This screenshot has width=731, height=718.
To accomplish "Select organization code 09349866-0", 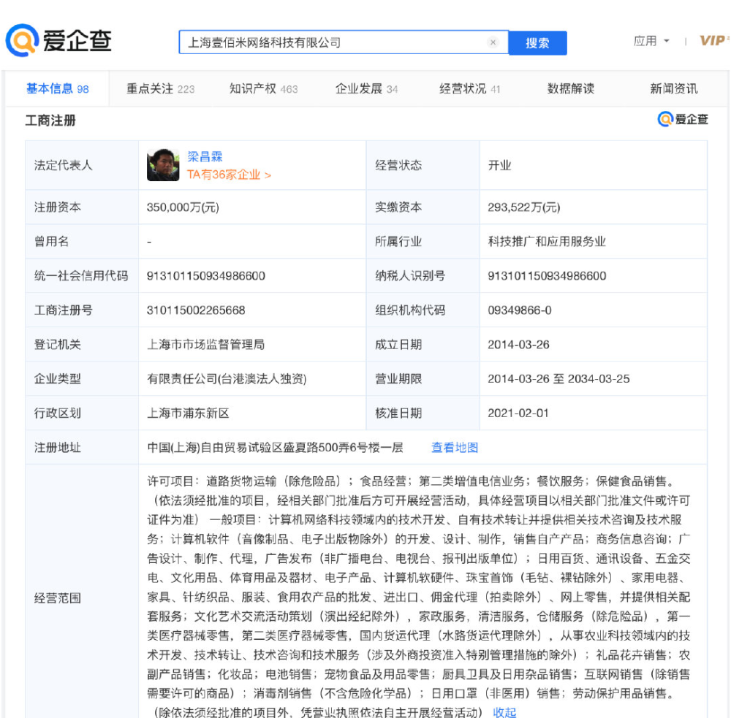I will 519,310.
